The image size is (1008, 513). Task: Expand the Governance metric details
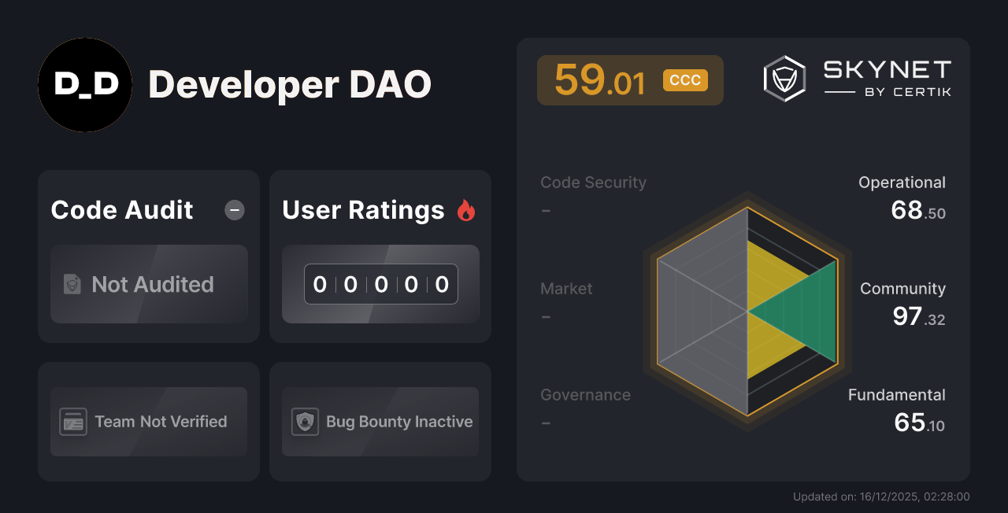[585, 394]
